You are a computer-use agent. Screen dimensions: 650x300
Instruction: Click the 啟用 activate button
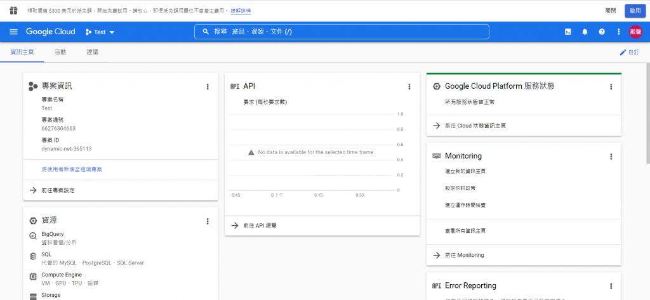point(635,10)
